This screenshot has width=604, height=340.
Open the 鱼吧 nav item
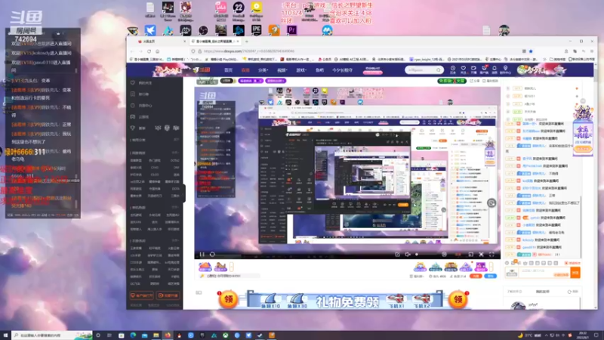pyautogui.click(x=319, y=70)
